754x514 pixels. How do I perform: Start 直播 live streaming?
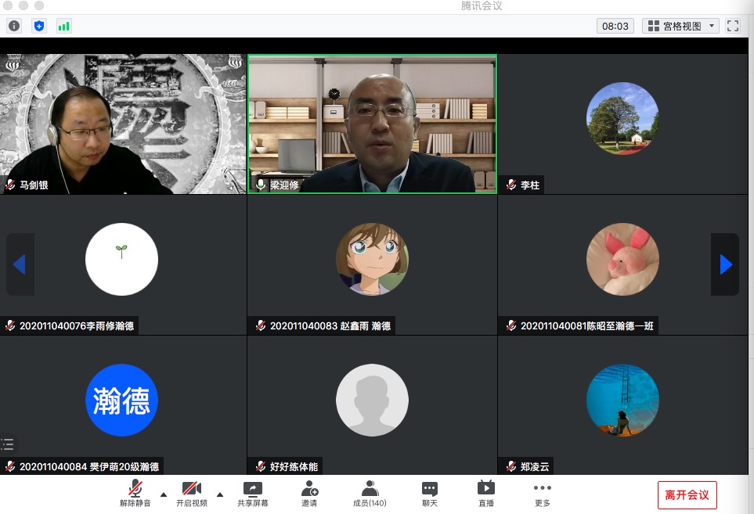pyautogui.click(x=486, y=494)
